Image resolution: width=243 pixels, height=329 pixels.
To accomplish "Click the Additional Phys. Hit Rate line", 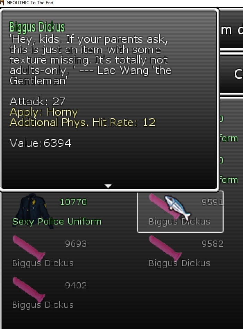I will (x=83, y=122).
